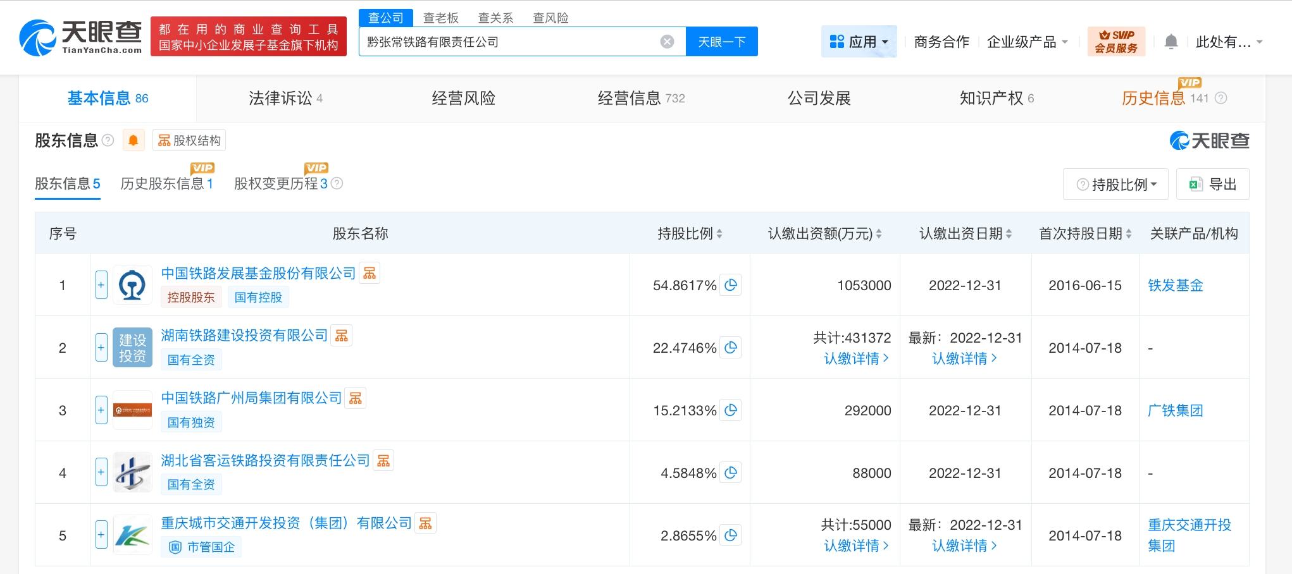This screenshot has height=574, width=1292.
Task: Open the 应用 dropdown menu
Action: tap(859, 42)
